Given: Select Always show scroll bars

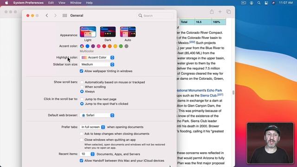Looking at the screenshot, I should [x=82, y=91].
